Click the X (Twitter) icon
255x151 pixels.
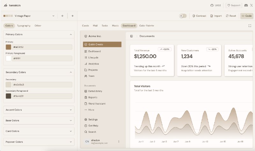(x=251, y=5)
